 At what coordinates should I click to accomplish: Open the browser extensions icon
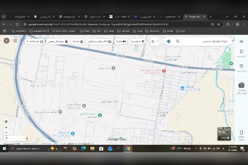point(228,24)
